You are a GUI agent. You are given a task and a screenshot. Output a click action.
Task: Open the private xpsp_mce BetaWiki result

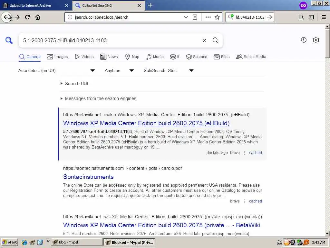point(161,225)
